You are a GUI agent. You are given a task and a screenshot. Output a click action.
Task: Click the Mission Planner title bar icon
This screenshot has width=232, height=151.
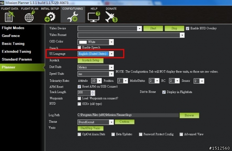click(x=2, y=3)
